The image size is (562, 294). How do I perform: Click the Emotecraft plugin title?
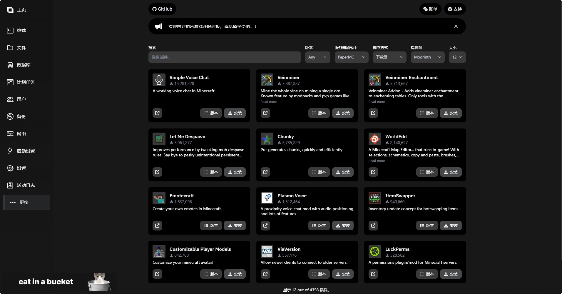click(182, 196)
